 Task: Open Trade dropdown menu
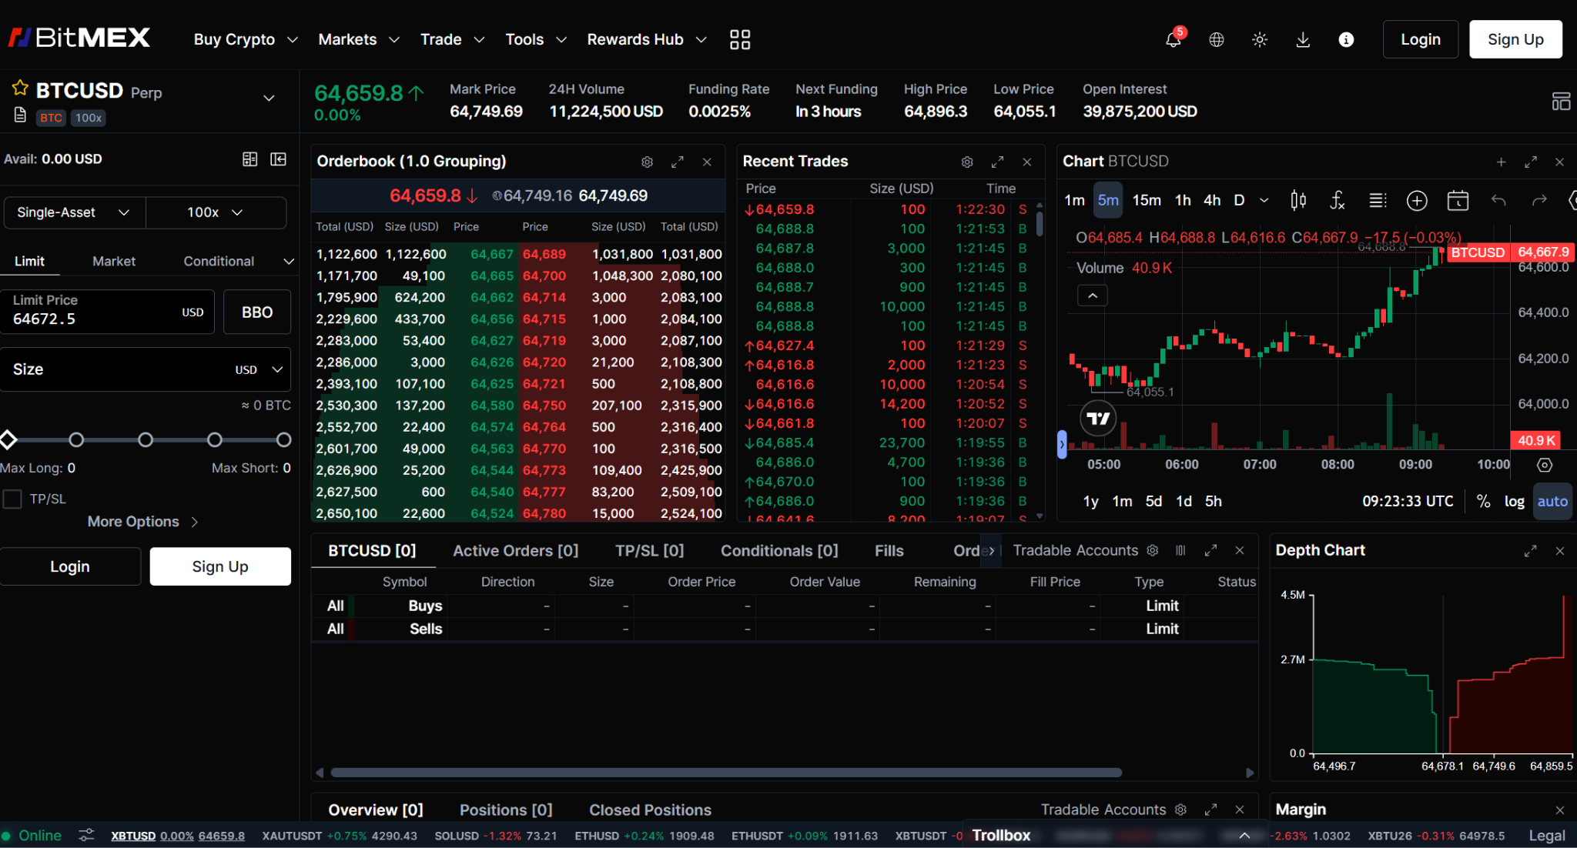coord(452,39)
